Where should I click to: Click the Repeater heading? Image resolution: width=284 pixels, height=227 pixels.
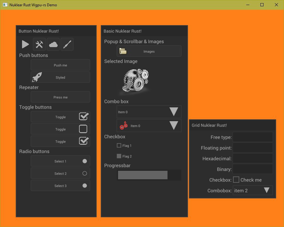[29, 87]
